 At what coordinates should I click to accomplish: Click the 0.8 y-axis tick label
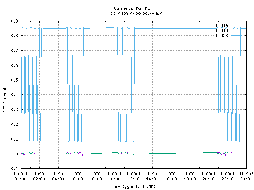(x=15, y=36)
